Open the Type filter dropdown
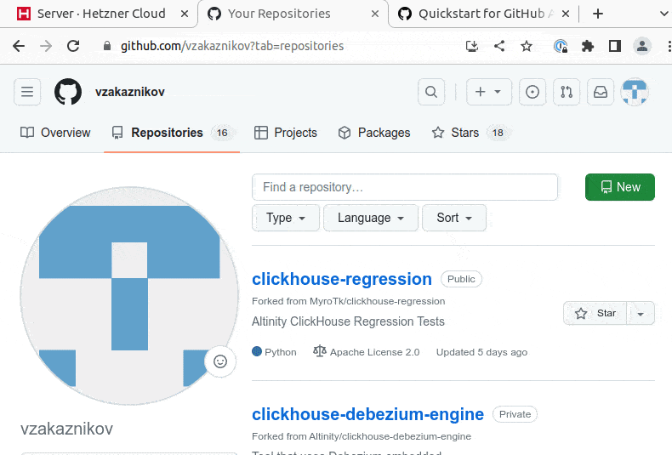This screenshot has height=455, width=672. point(286,218)
